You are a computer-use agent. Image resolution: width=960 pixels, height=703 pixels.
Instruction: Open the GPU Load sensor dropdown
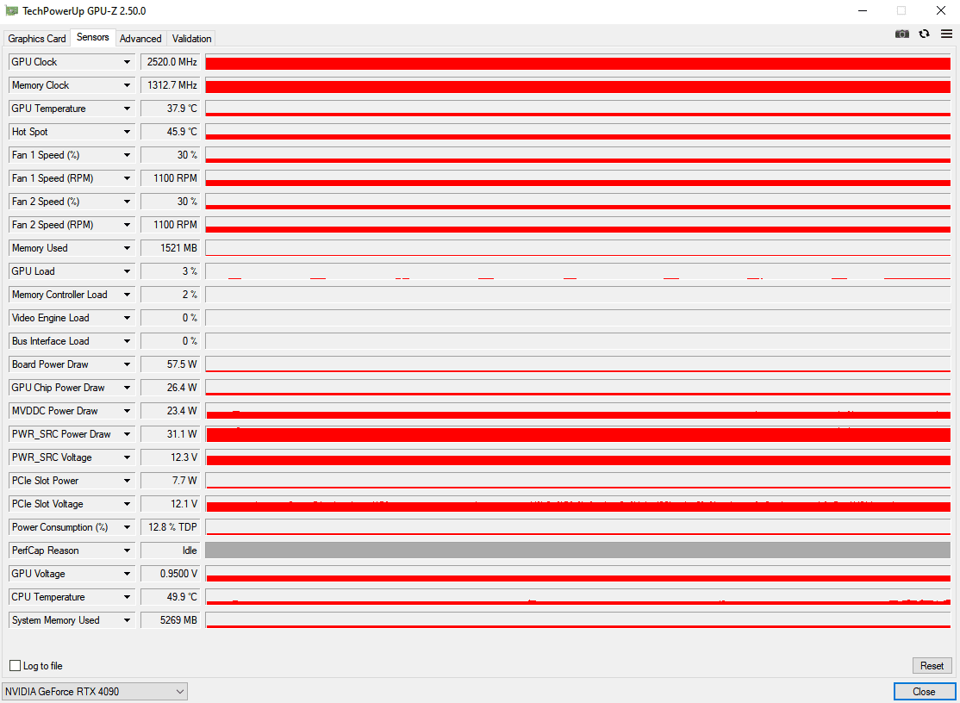[127, 271]
